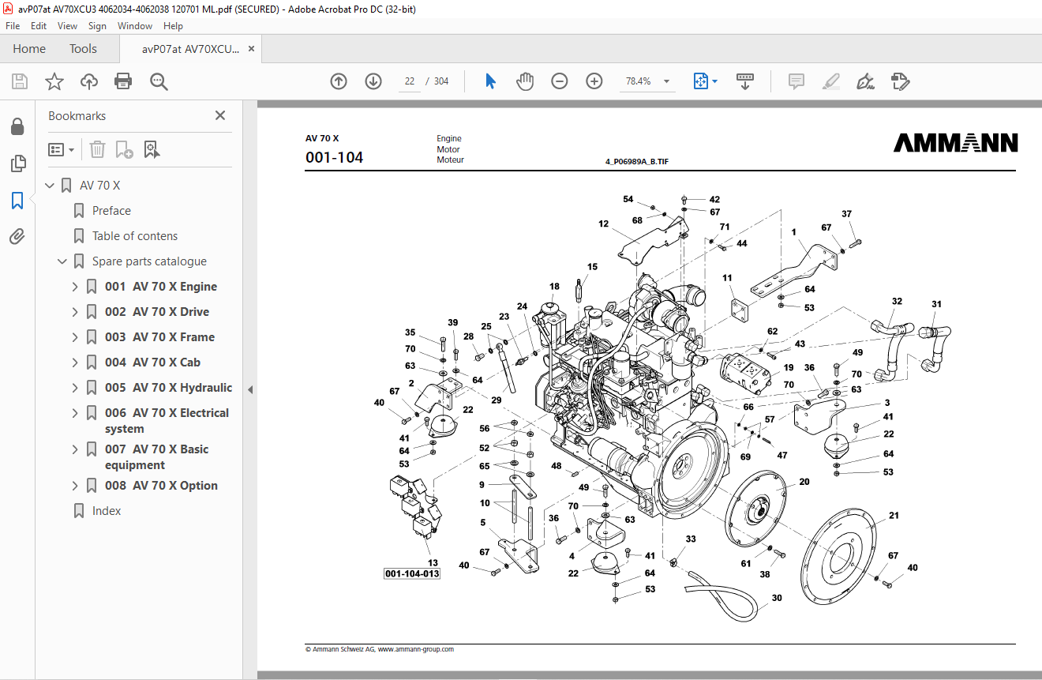Viewport: 1042px width, 680px height.
Task: Switch to the Tools tab
Action: click(x=83, y=49)
